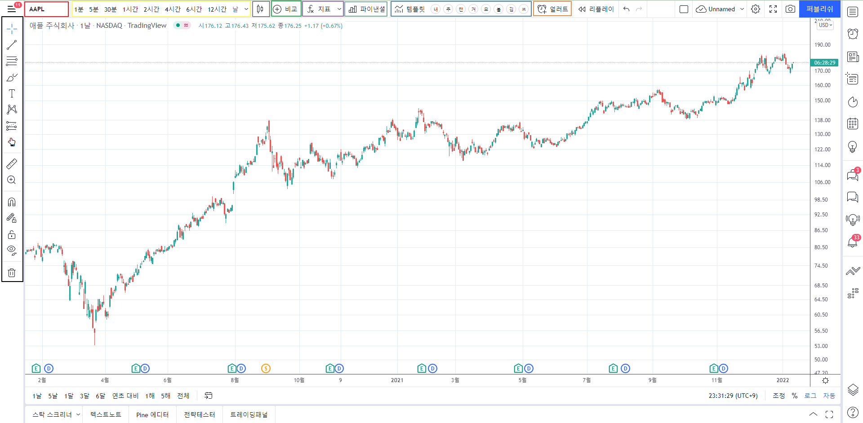Open the watchlist panel in right sidebar
The image size is (863, 423).
853,12
